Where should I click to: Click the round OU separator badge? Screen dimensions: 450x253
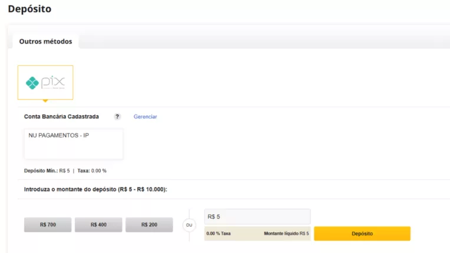click(188, 225)
